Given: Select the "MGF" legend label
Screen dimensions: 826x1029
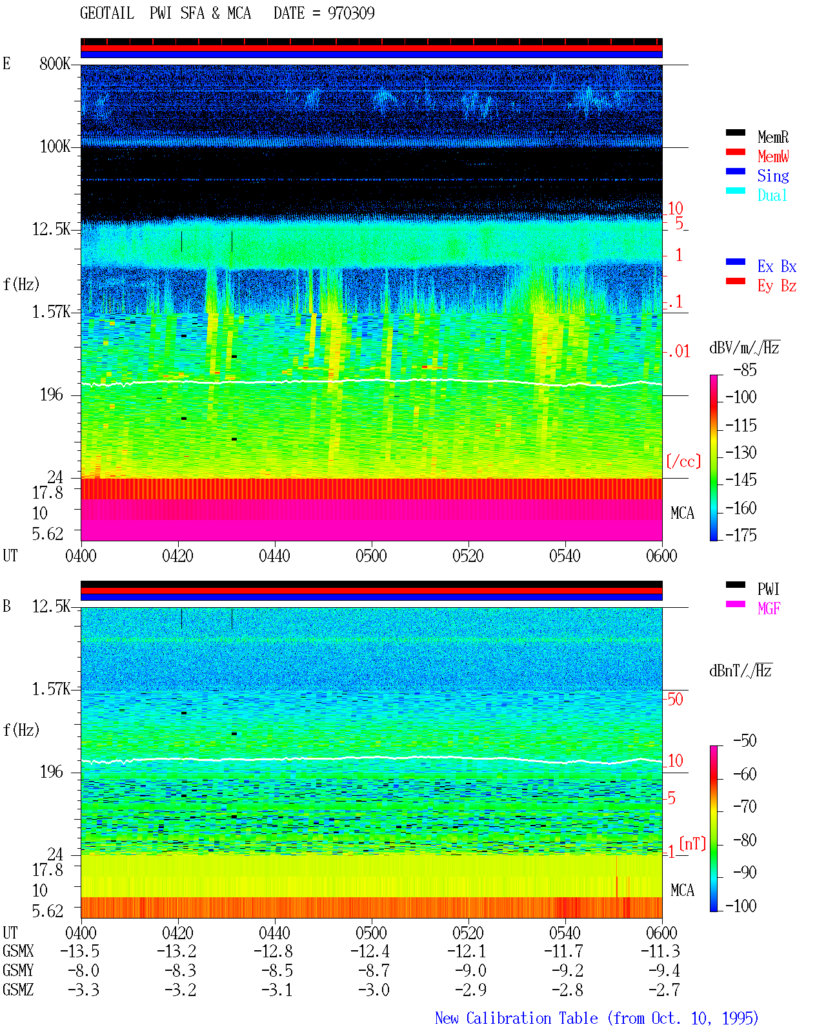Looking at the screenshot, I should (769, 608).
